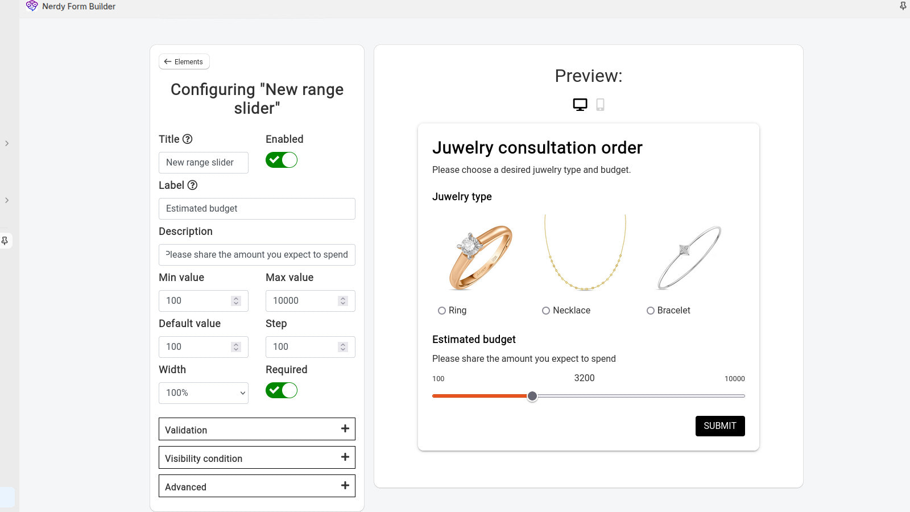Switch preview to mobile phone icon
The height and width of the screenshot is (512, 910).
[x=600, y=105]
